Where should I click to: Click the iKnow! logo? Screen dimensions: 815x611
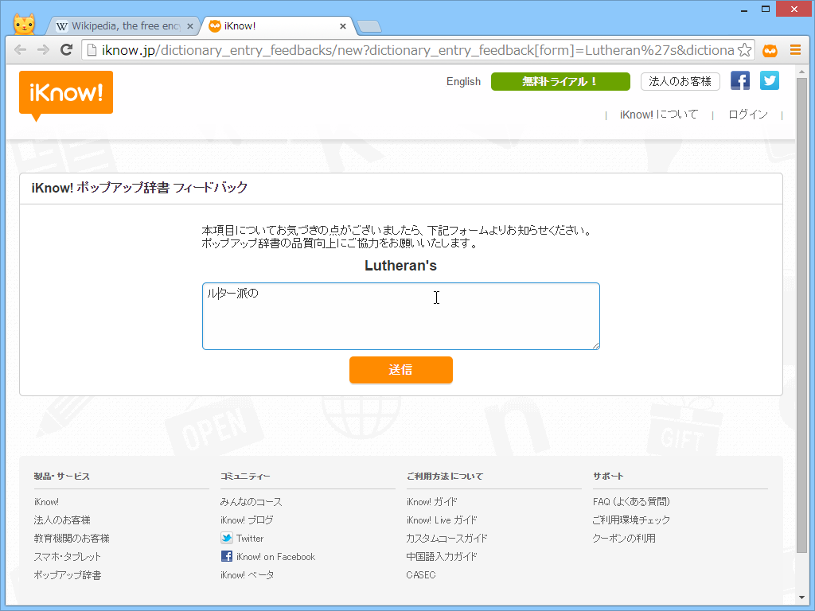coord(65,94)
